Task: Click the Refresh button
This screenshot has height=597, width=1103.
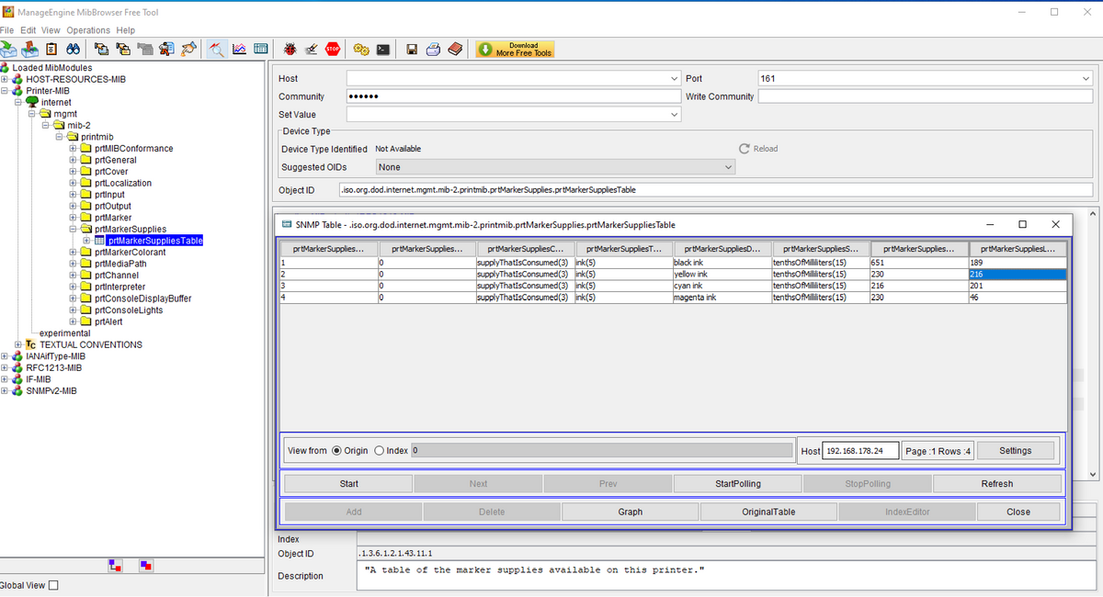Action: click(x=997, y=483)
